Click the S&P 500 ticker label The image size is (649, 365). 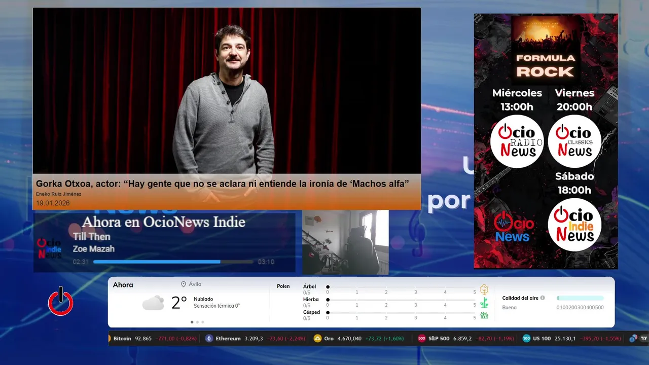(439, 339)
